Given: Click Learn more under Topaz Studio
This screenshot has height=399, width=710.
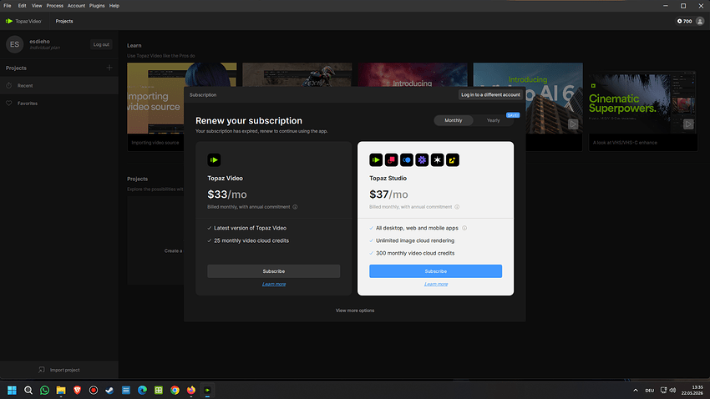Looking at the screenshot, I should coord(436,284).
